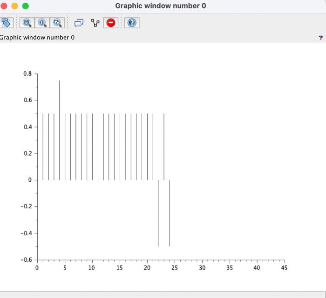The height and width of the screenshot is (298, 326).
Task: Select the negative stem at x equals 22
Action: point(158,213)
